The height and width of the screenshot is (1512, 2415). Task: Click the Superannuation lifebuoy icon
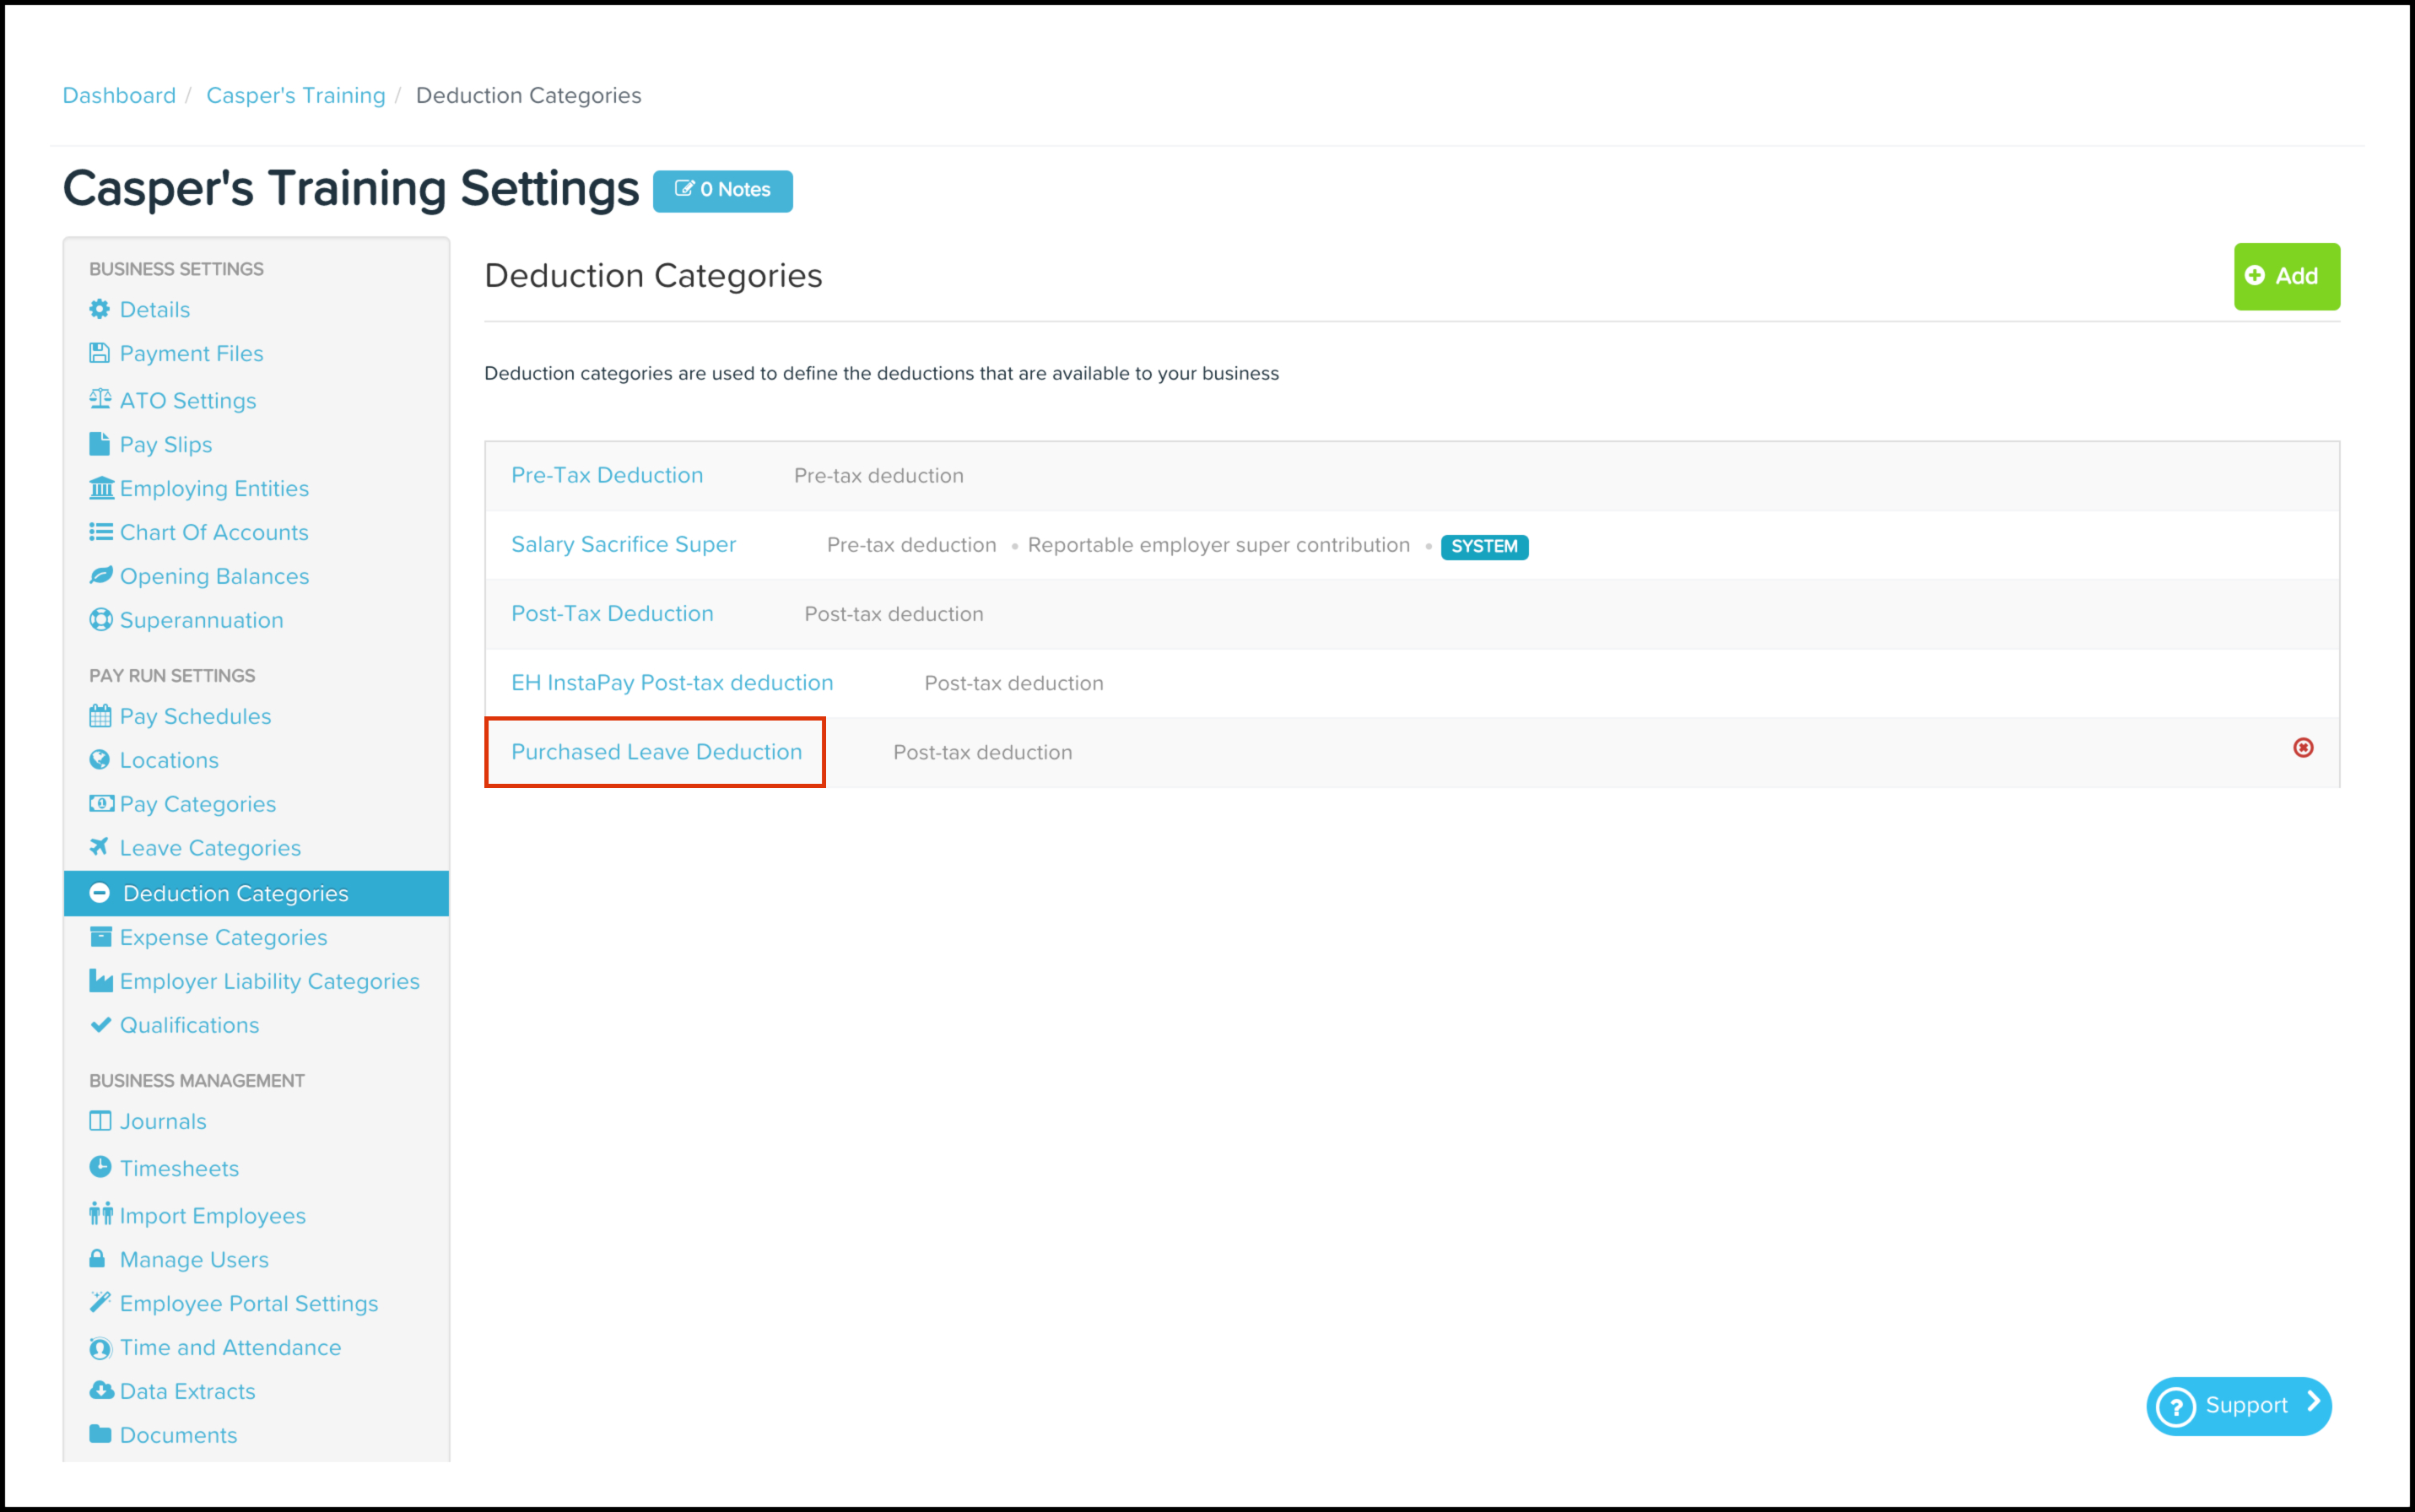point(100,620)
